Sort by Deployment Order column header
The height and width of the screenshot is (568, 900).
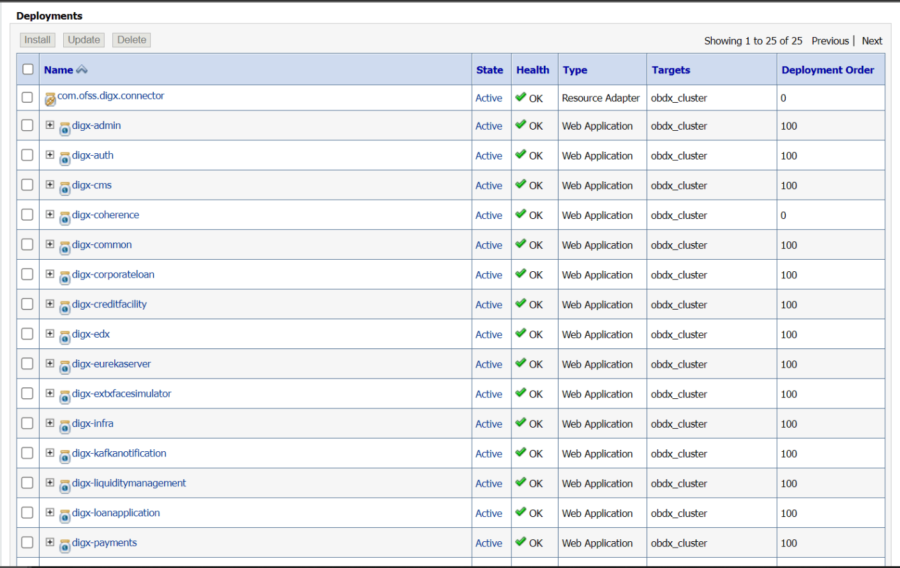[827, 70]
